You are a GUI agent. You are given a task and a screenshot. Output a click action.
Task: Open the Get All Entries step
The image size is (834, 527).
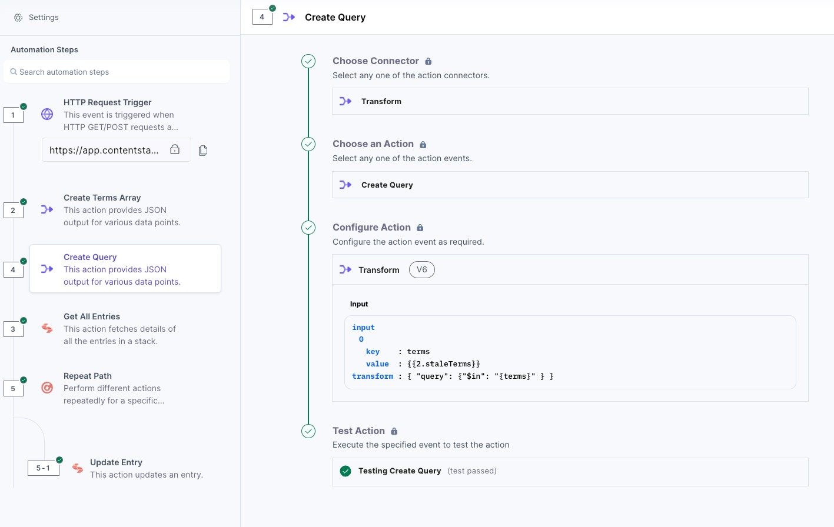coord(119,329)
